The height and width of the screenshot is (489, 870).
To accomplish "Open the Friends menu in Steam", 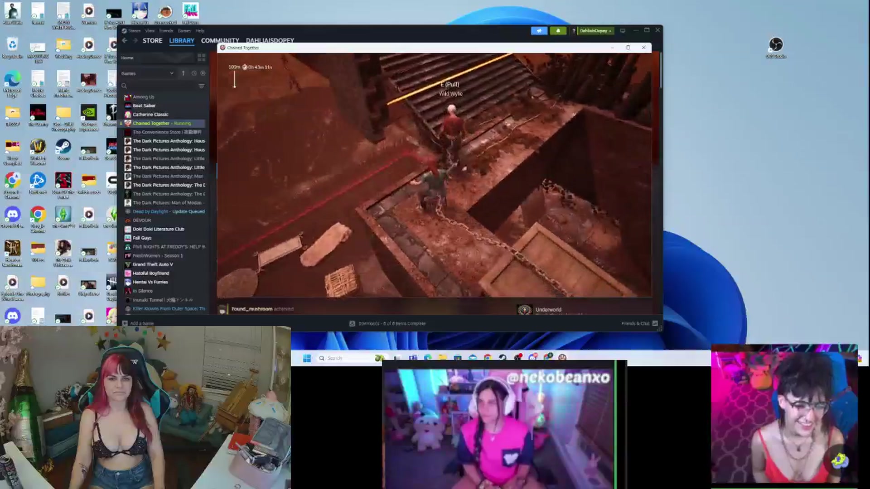I will click(166, 31).
